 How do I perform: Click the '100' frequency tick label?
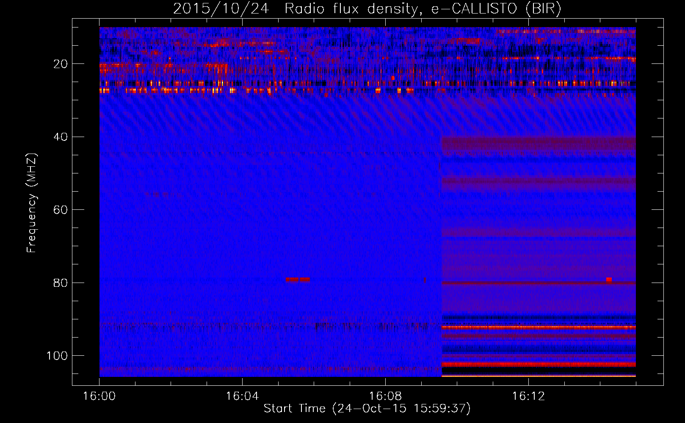click(57, 356)
